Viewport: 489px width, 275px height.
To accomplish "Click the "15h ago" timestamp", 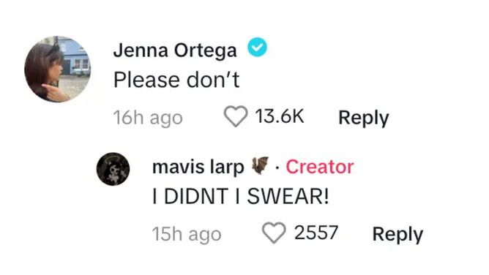I will [x=187, y=234].
